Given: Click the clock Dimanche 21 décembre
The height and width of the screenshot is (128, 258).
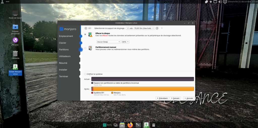Looking at the screenshot, I should 243,2.
